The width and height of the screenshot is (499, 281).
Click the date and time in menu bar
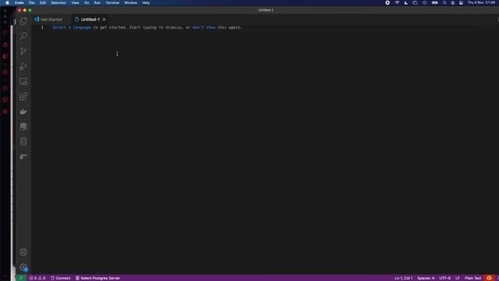481,2
